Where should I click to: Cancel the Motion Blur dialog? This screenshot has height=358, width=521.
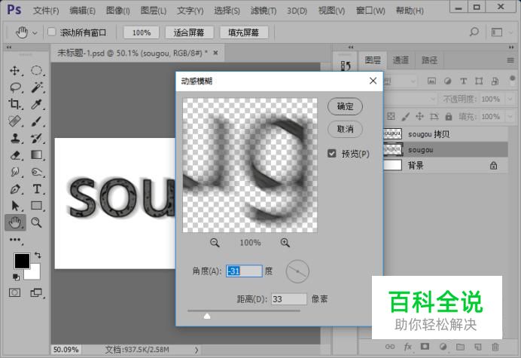tap(345, 129)
